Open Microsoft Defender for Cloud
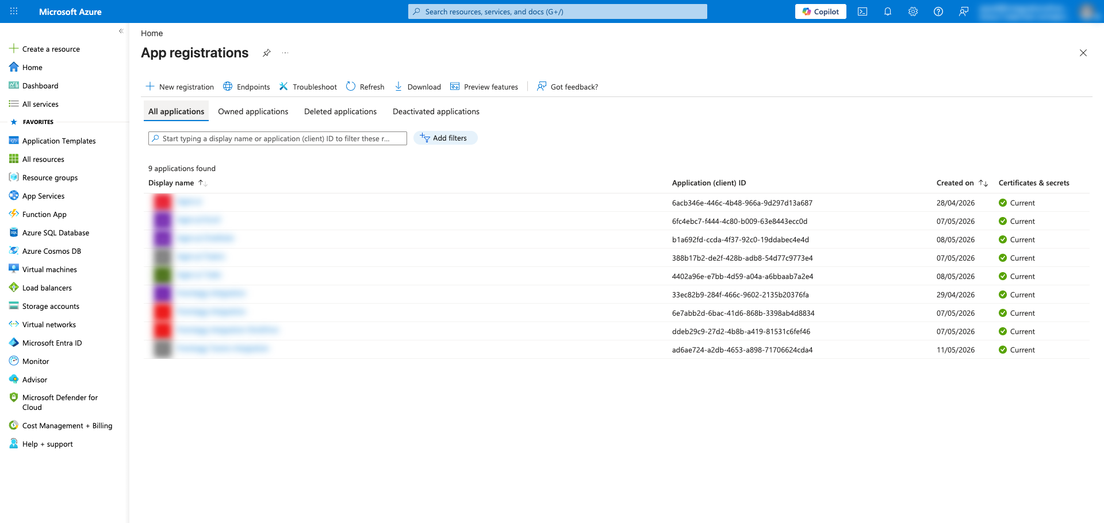 pos(60,402)
